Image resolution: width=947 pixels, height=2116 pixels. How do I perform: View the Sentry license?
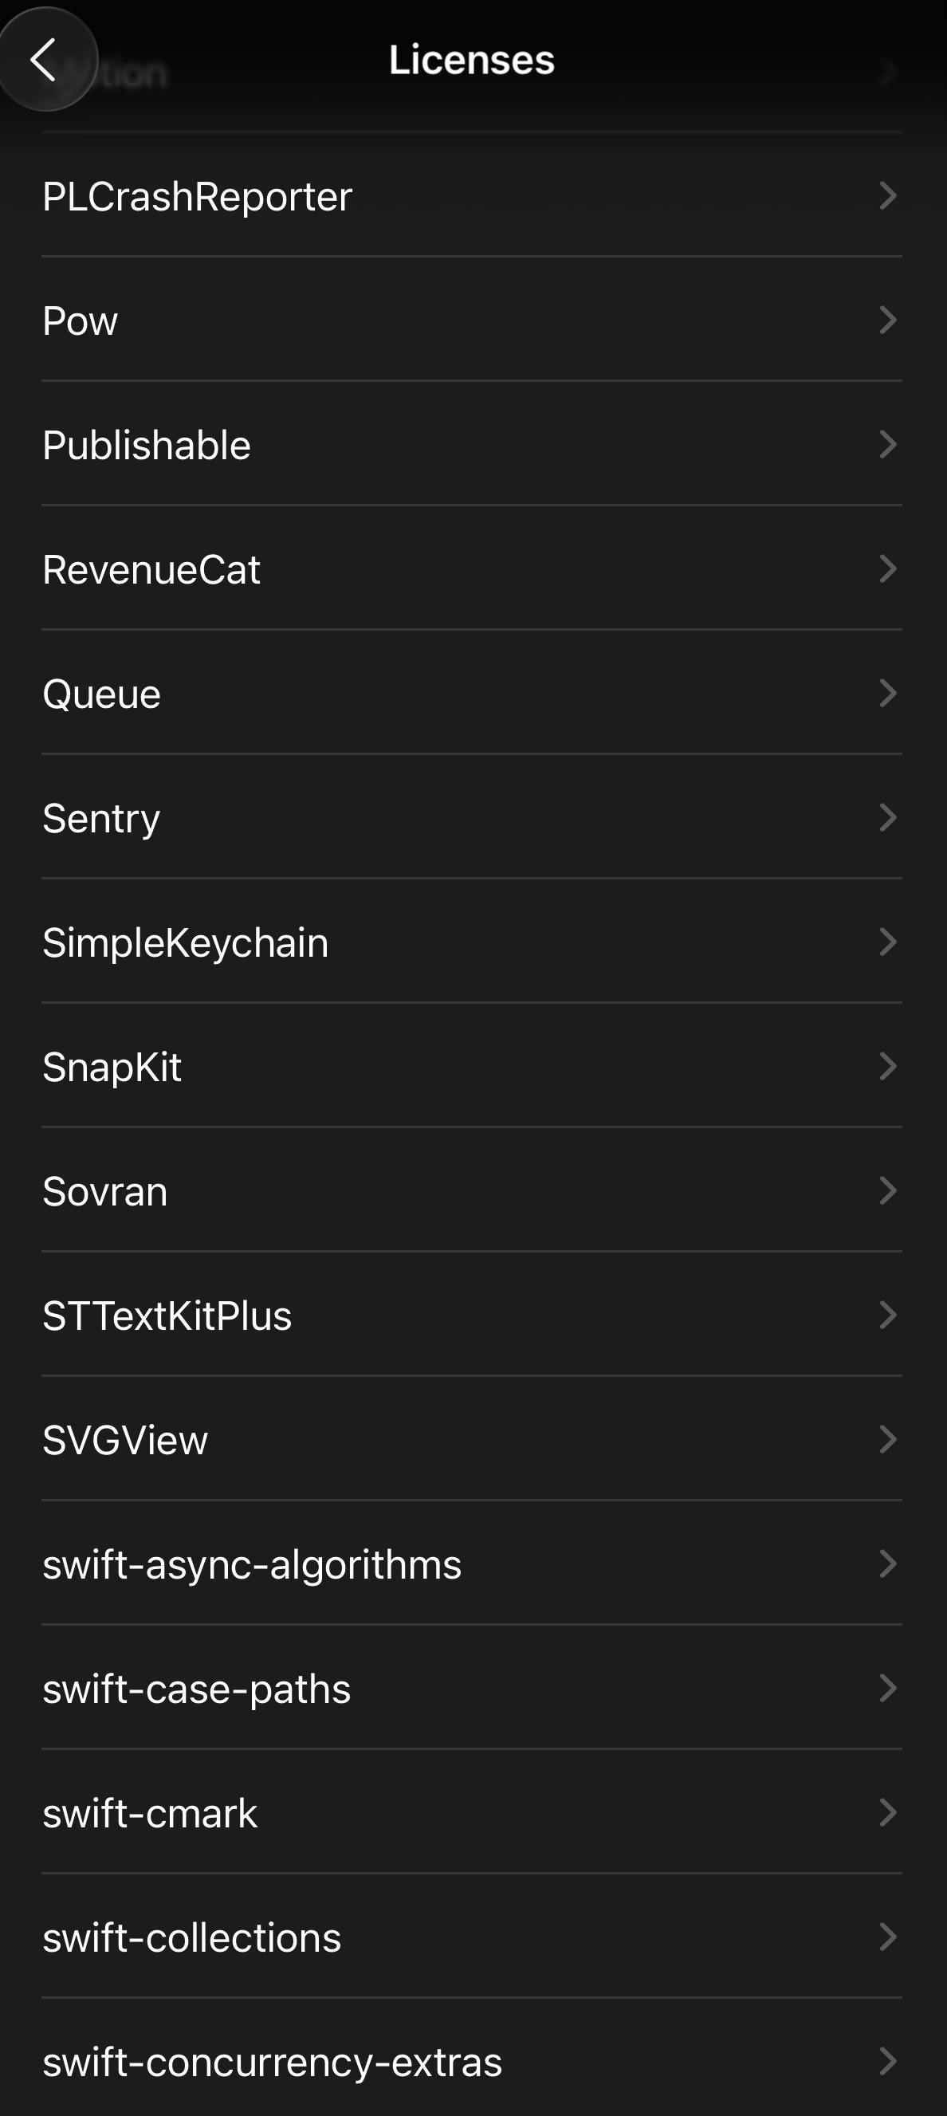(471, 818)
